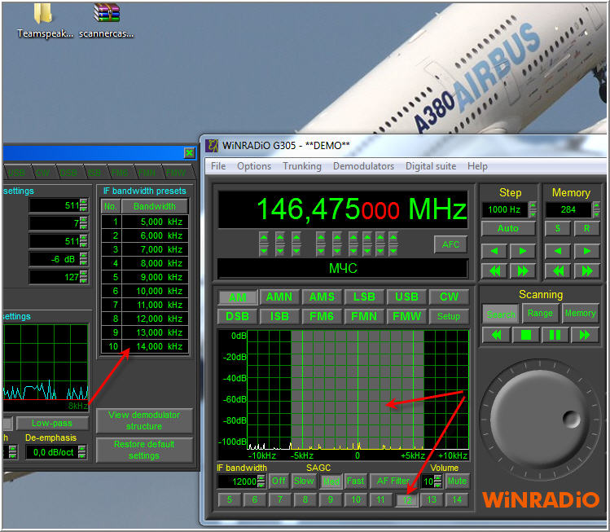Image resolution: width=610 pixels, height=532 pixels.
Task: Fast step down with Step double-left arrow
Action: (494, 270)
